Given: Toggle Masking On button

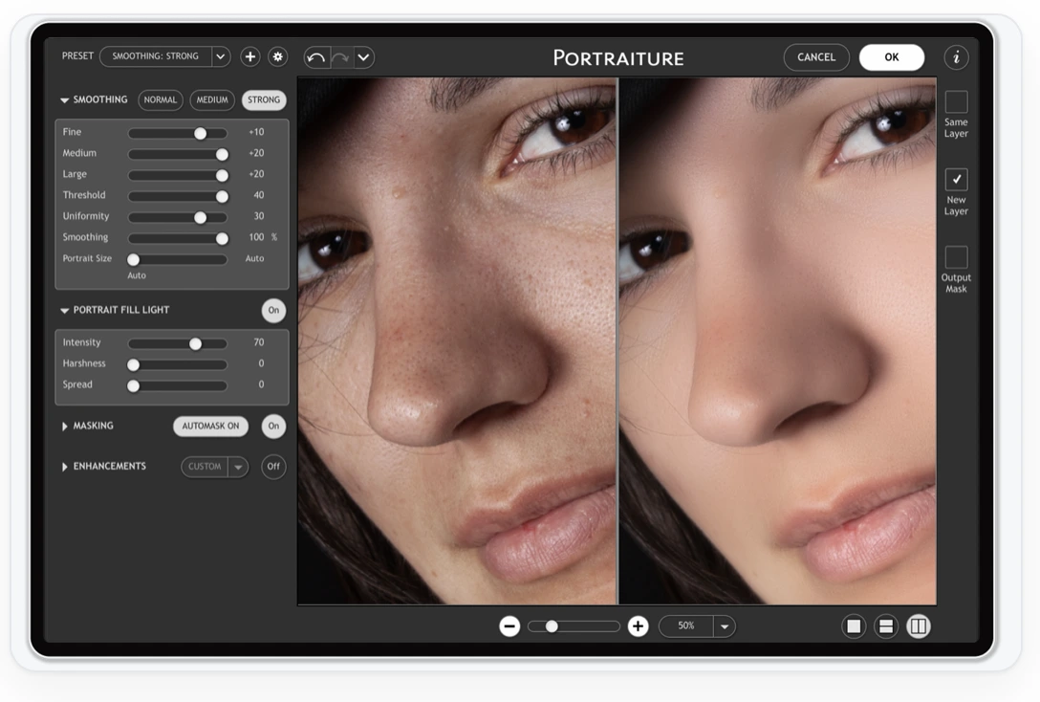Looking at the screenshot, I should (273, 426).
